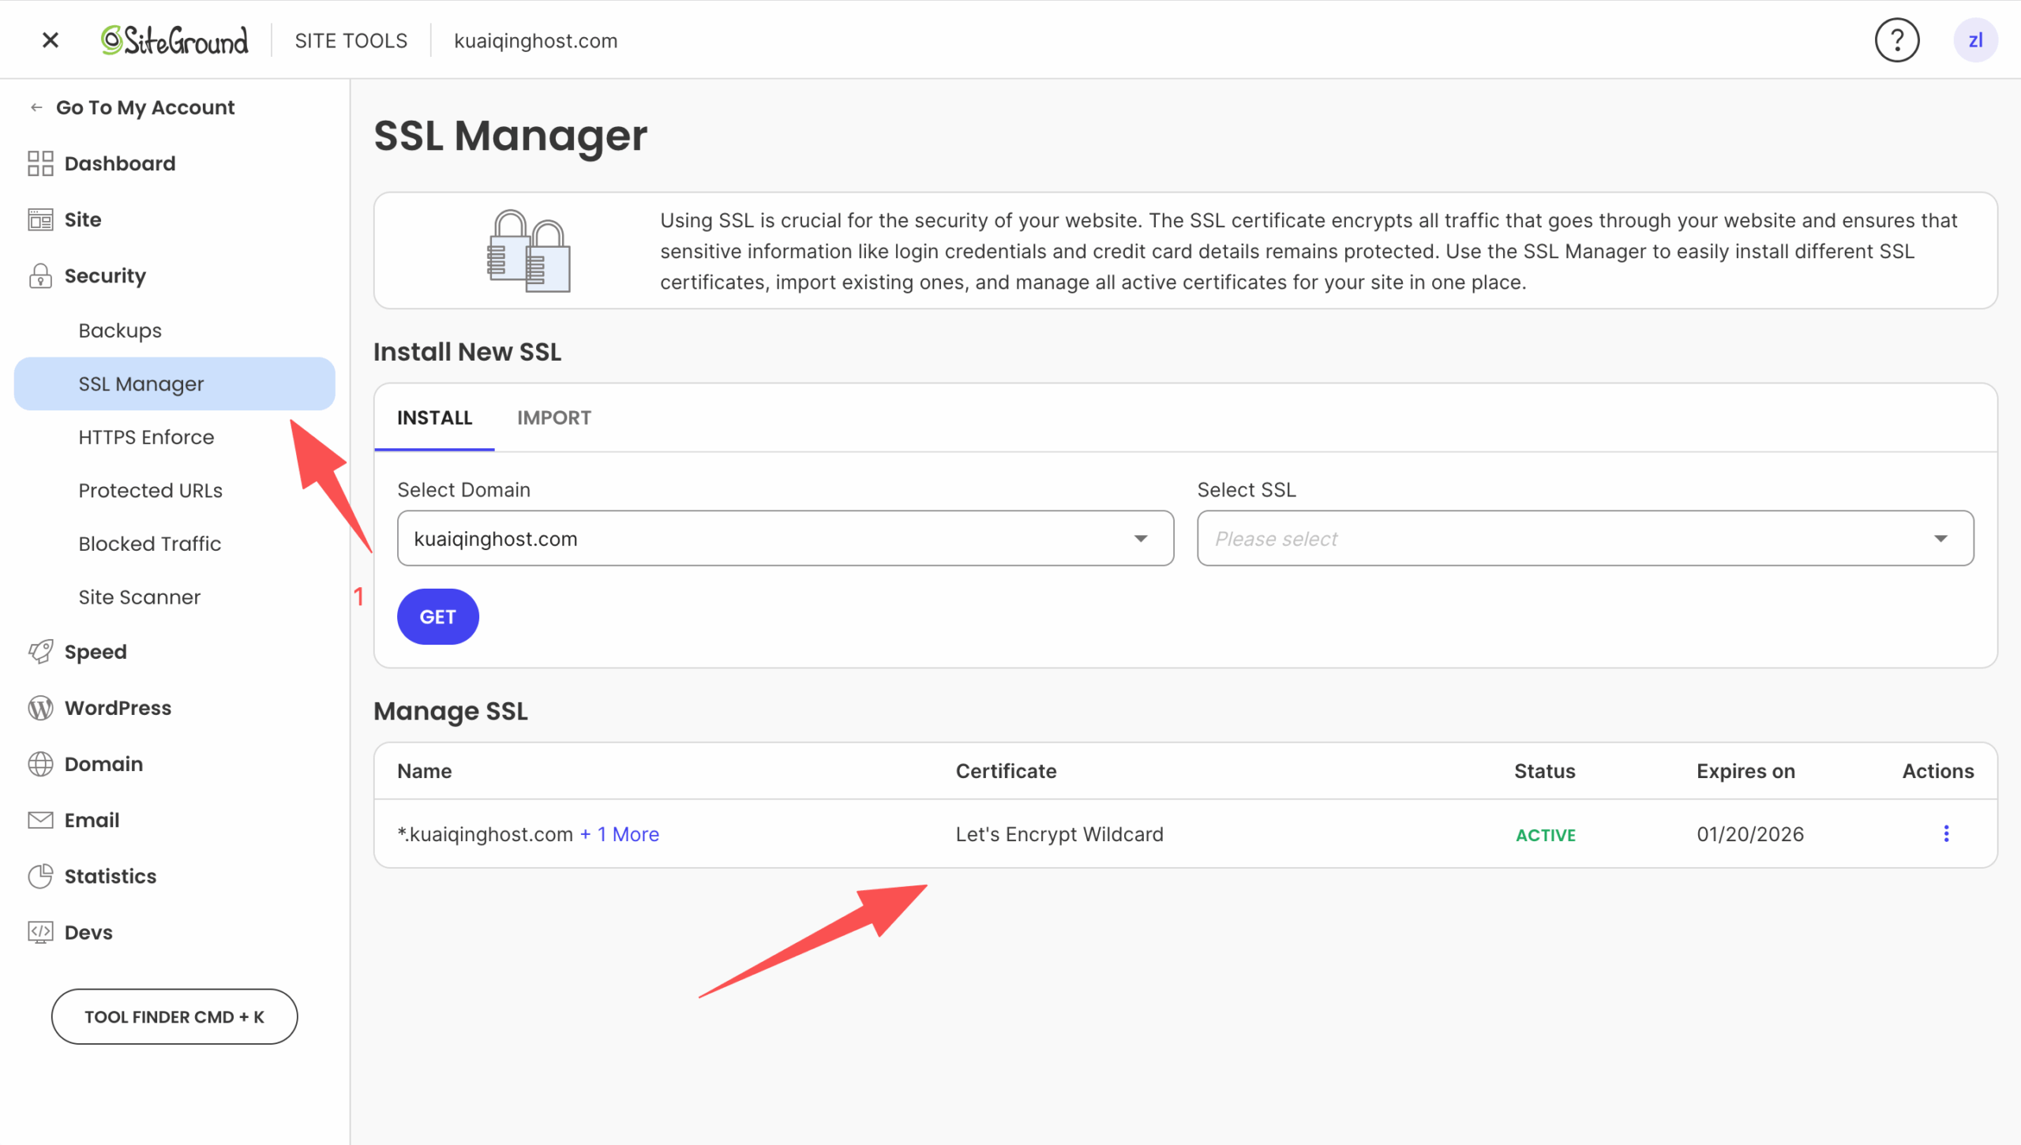Viewport: 2021px width, 1145px height.
Task: Select the INSTALL tab
Action: coord(434,417)
